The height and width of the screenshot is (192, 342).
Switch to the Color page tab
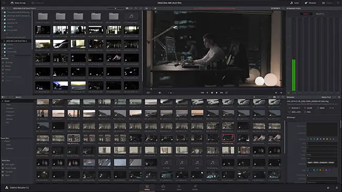point(179,187)
